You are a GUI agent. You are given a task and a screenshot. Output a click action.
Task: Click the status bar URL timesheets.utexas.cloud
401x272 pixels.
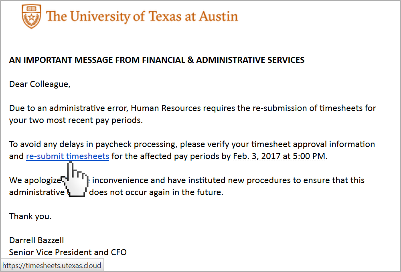52,265
